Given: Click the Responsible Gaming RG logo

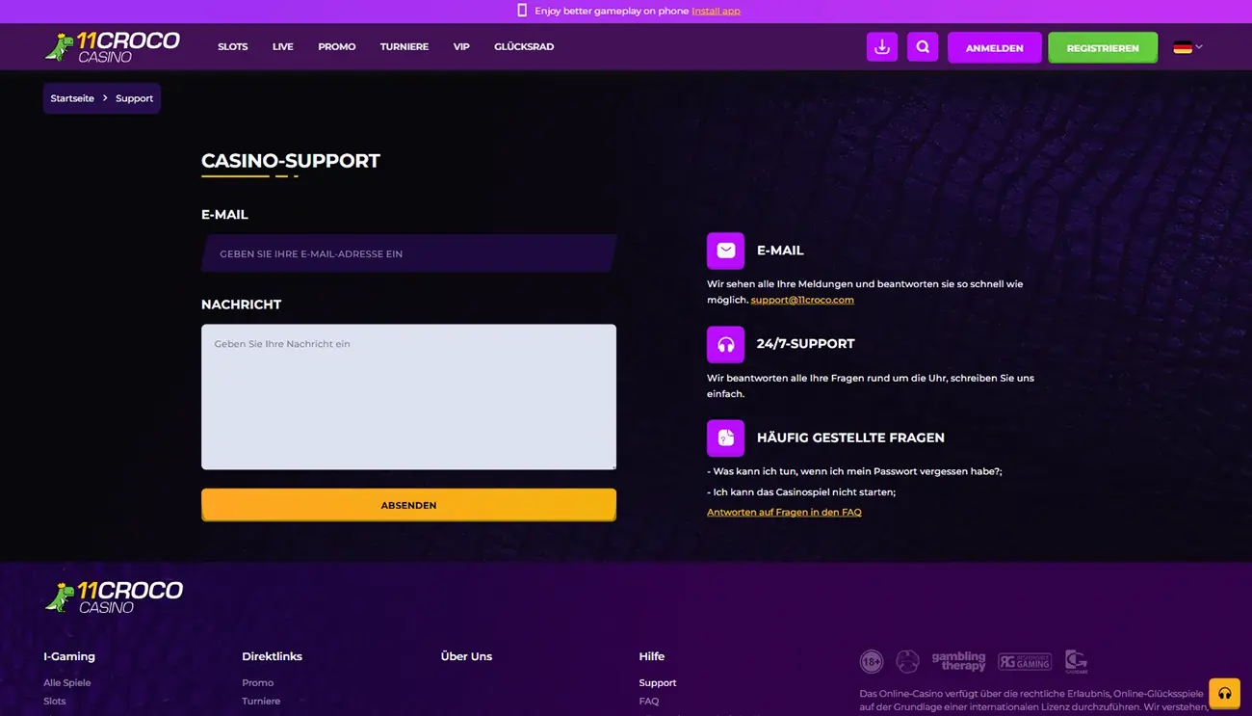Looking at the screenshot, I should tap(1025, 661).
